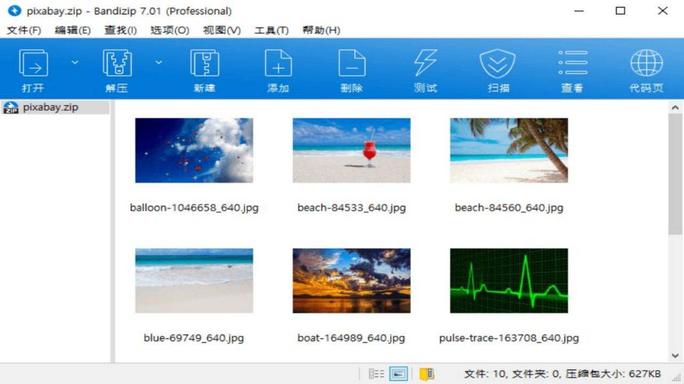
Task: Expand the 解压 (Extract) dropdown arrow
Action: click(x=159, y=62)
